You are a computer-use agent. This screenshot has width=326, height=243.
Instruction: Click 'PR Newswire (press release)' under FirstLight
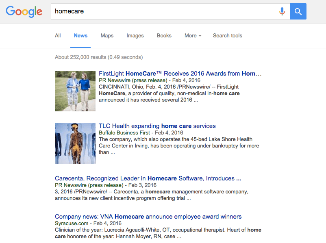pyautogui.click(x=133, y=80)
